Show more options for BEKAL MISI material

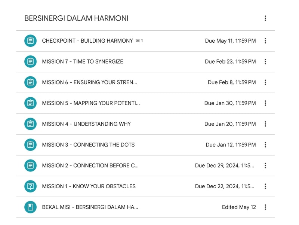(x=265, y=207)
